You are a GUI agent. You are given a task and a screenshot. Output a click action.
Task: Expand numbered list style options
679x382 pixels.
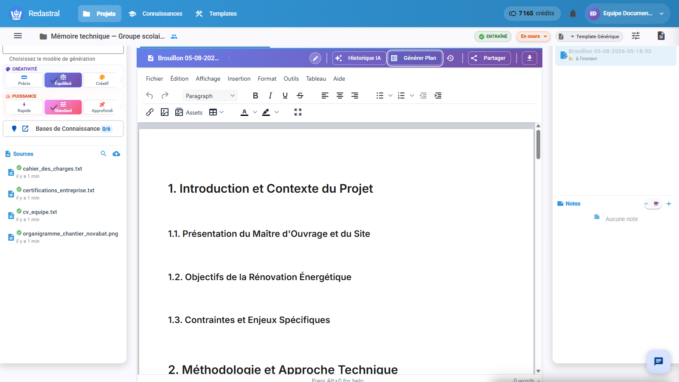[x=412, y=95]
